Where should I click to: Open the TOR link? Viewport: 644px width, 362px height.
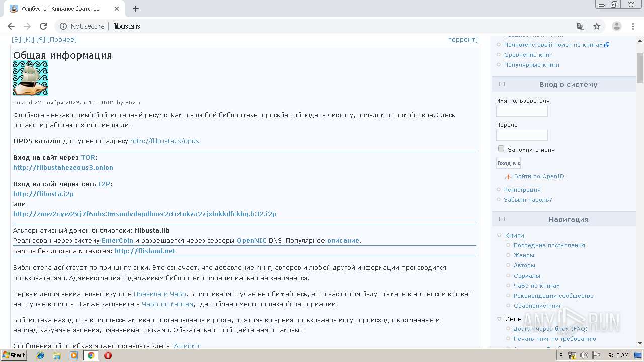pos(88,157)
